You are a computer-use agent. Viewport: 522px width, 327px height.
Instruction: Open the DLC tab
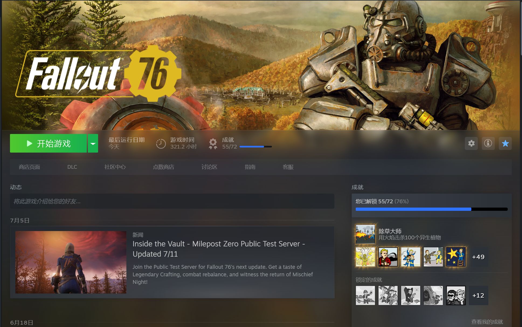tap(72, 167)
